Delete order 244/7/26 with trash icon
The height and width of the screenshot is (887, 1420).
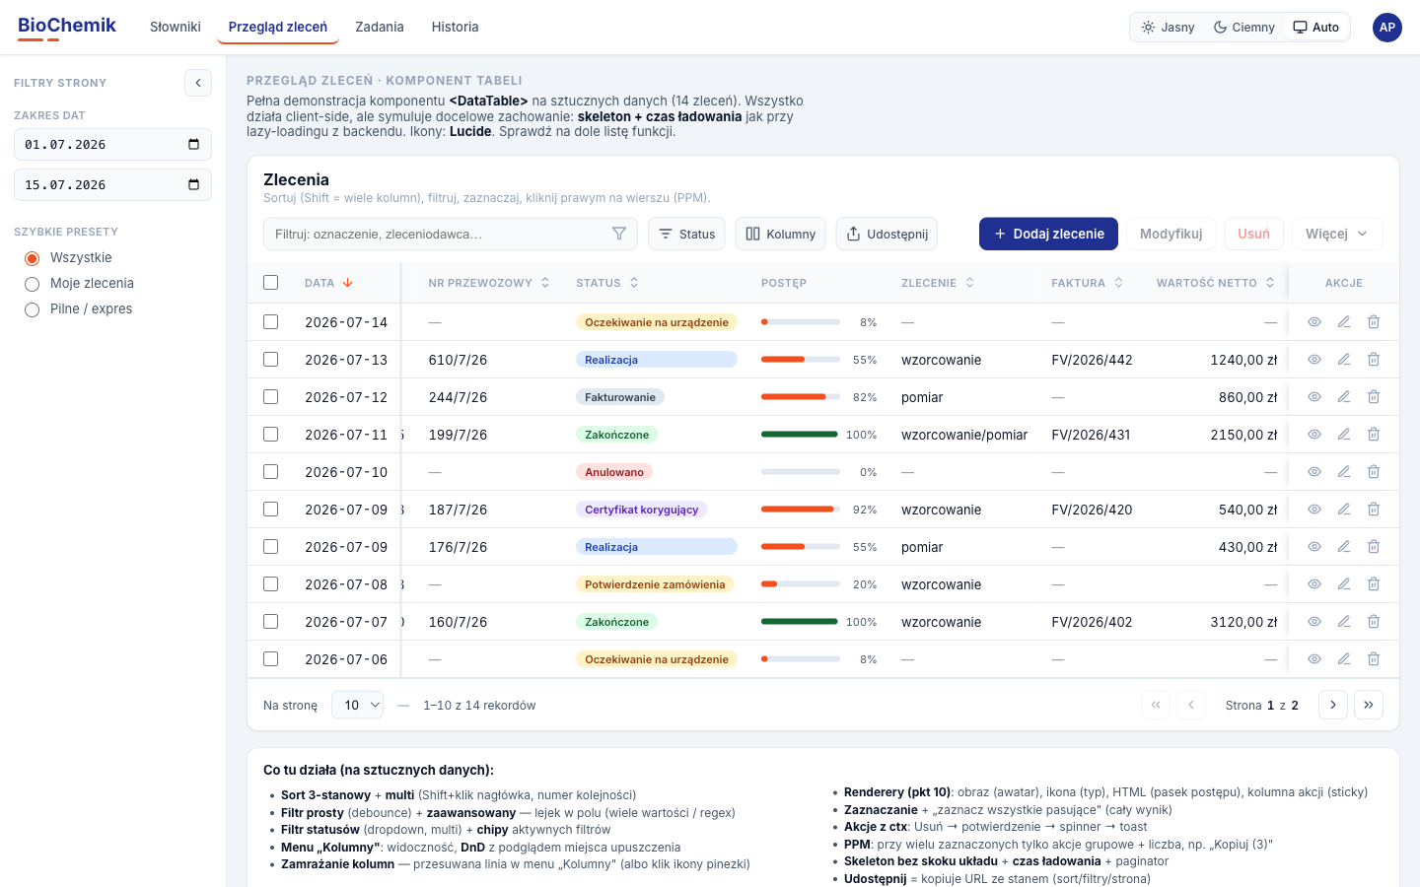tap(1374, 397)
